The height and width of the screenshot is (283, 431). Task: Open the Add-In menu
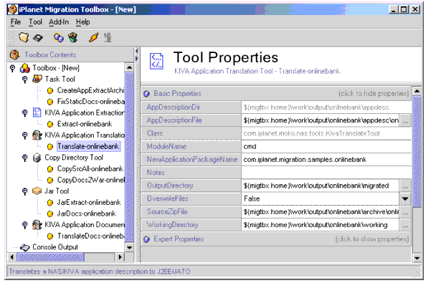point(59,22)
